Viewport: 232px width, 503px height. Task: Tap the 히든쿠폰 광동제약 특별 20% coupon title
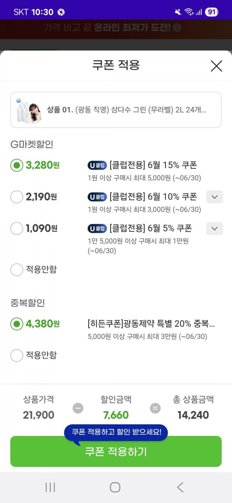click(151, 324)
